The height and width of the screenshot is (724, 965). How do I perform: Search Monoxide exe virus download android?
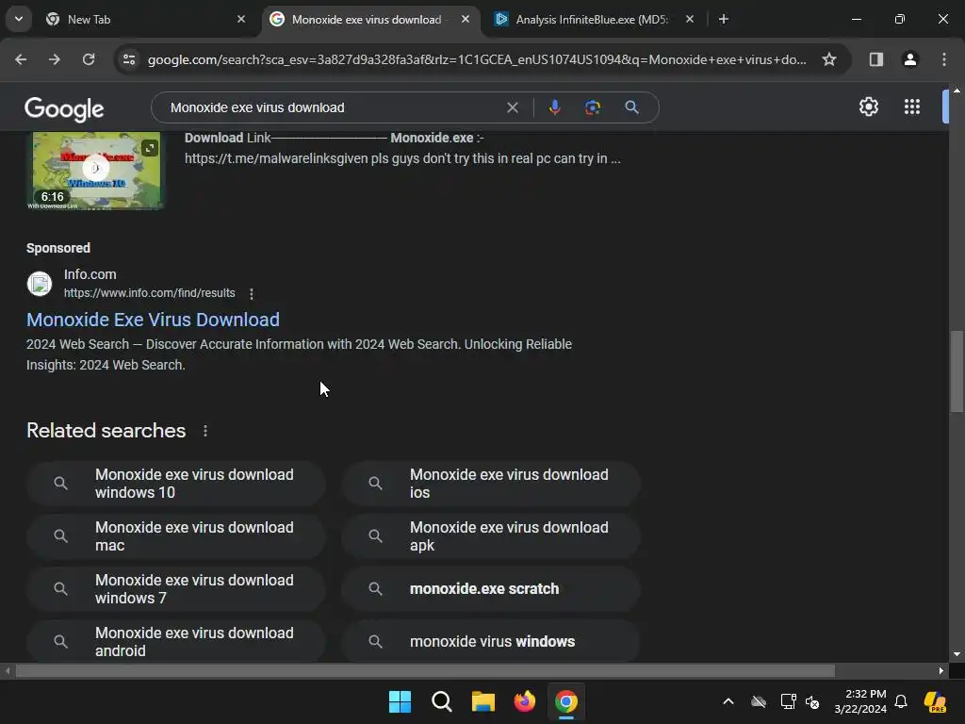(x=176, y=641)
